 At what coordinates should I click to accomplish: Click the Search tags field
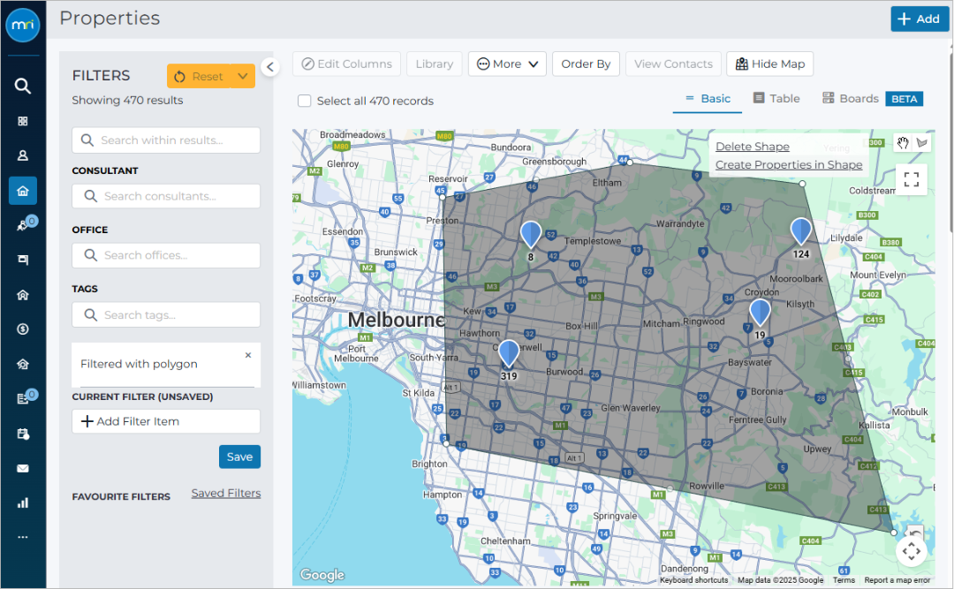[166, 315]
